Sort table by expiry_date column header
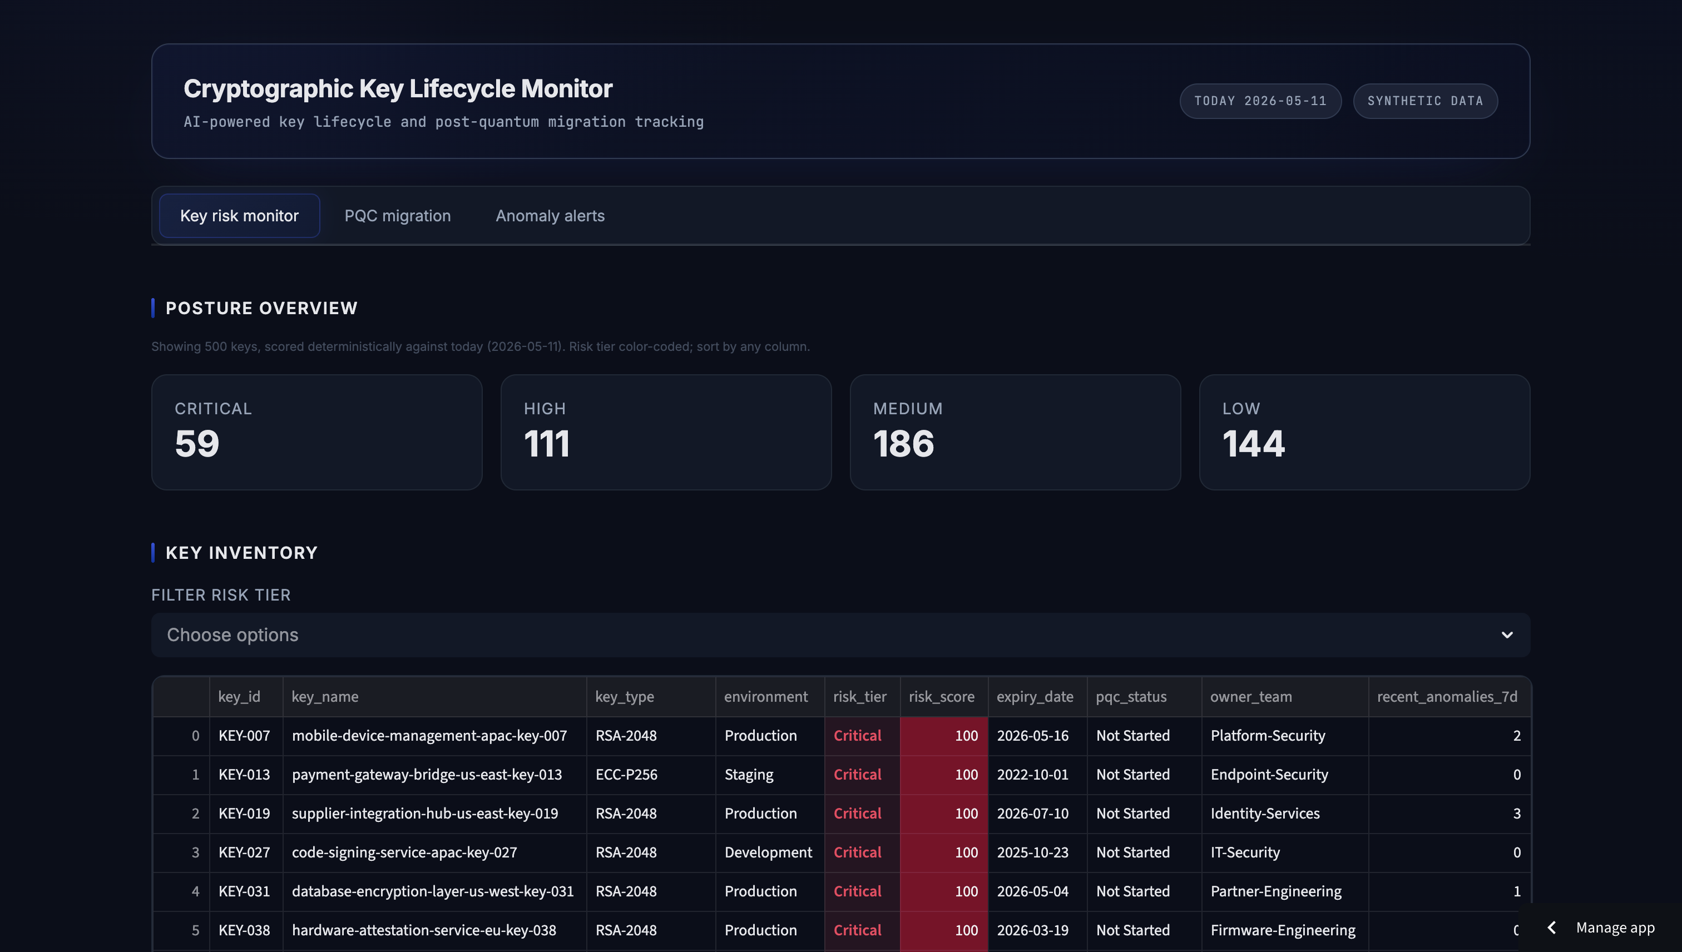The width and height of the screenshot is (1682, 952). pyautogui.click(x=1037, y=697)
